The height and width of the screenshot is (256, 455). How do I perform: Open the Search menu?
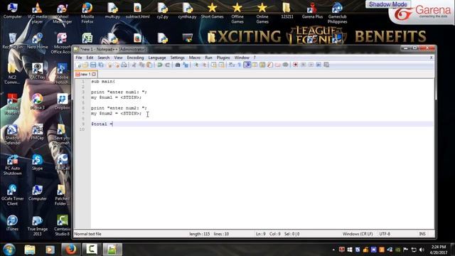[x=104, y=58]
